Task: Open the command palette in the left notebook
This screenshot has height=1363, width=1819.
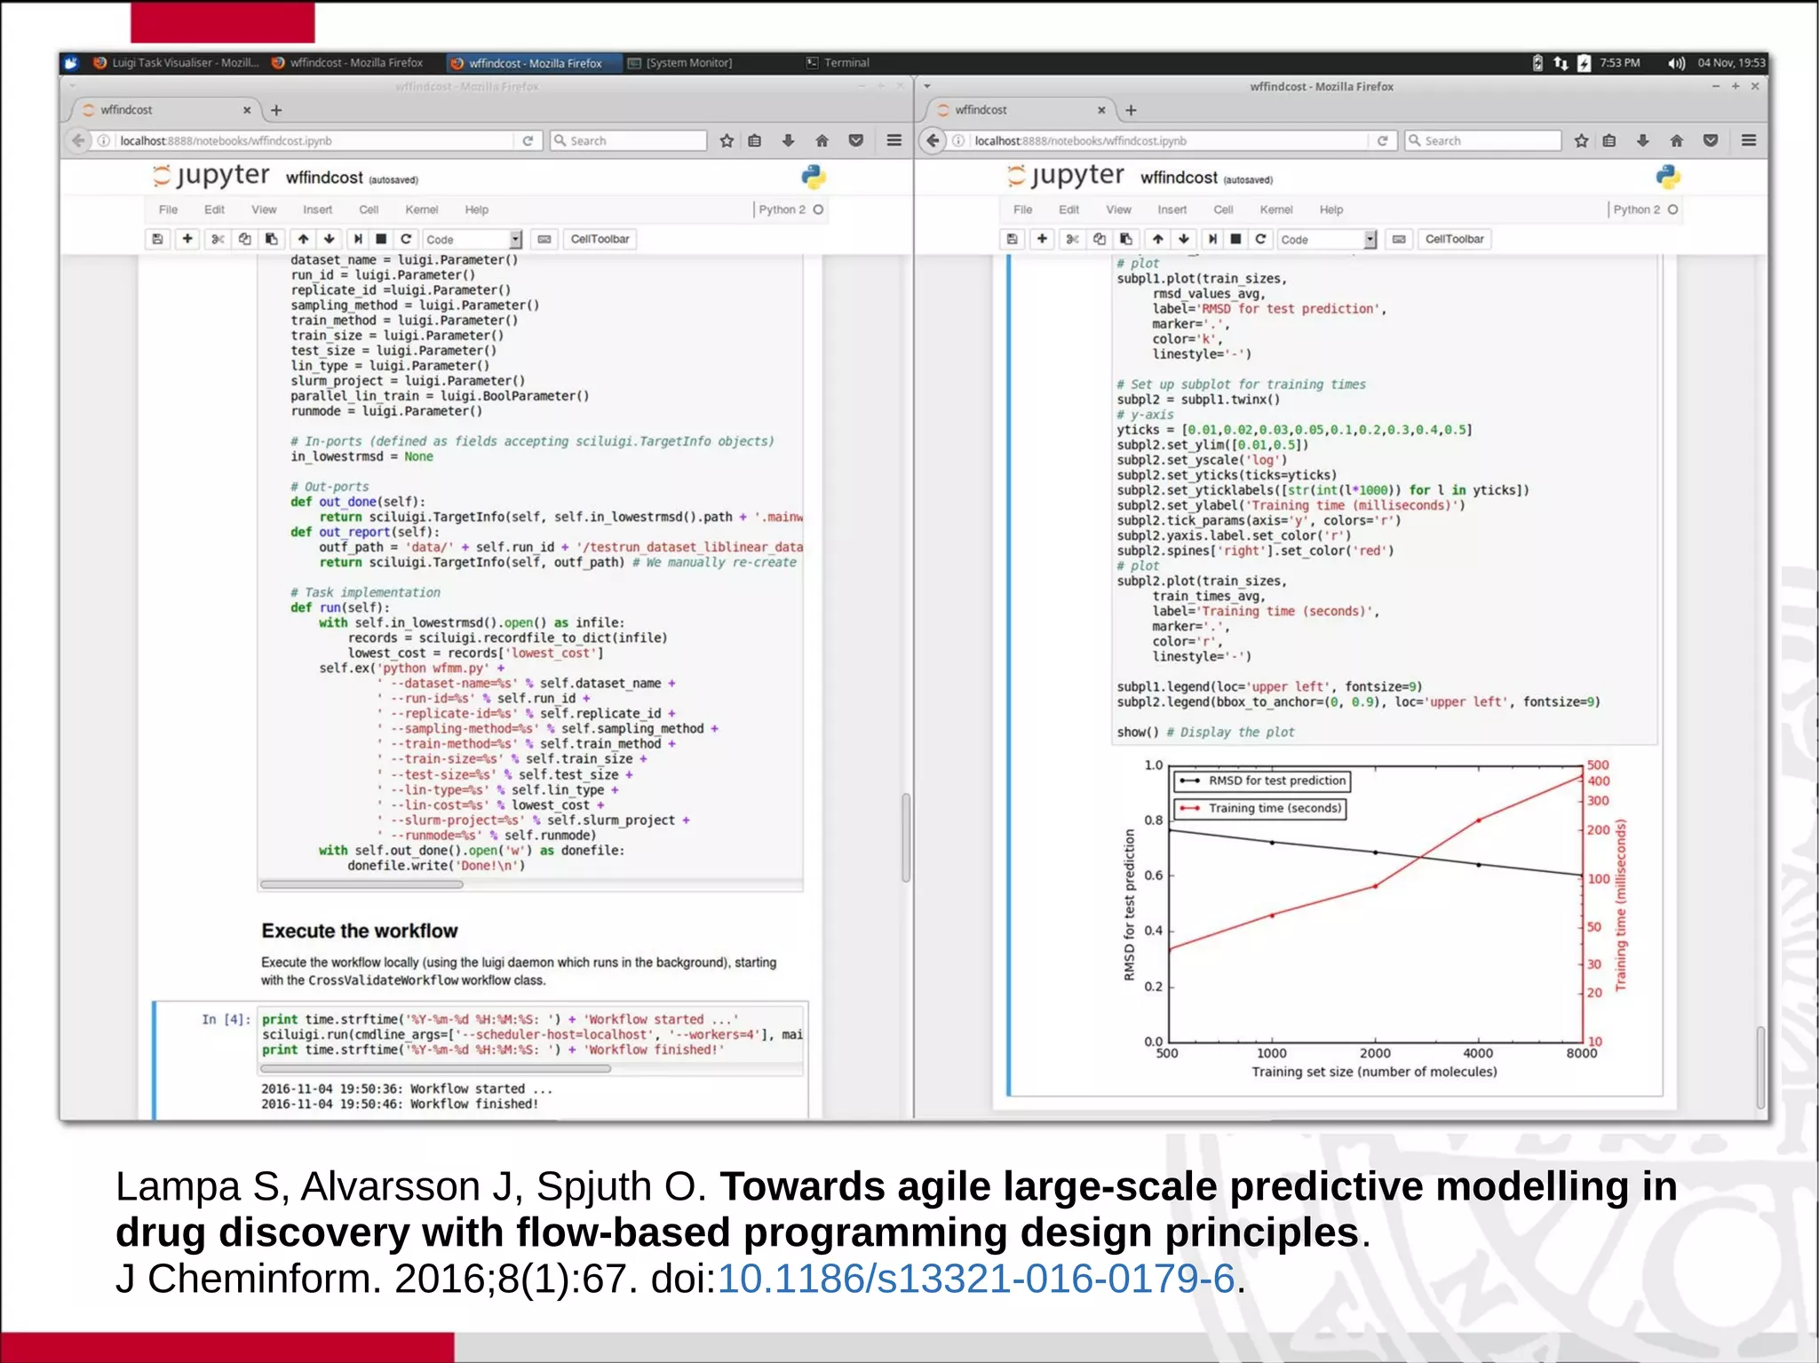Action: [x=544, y=239]
